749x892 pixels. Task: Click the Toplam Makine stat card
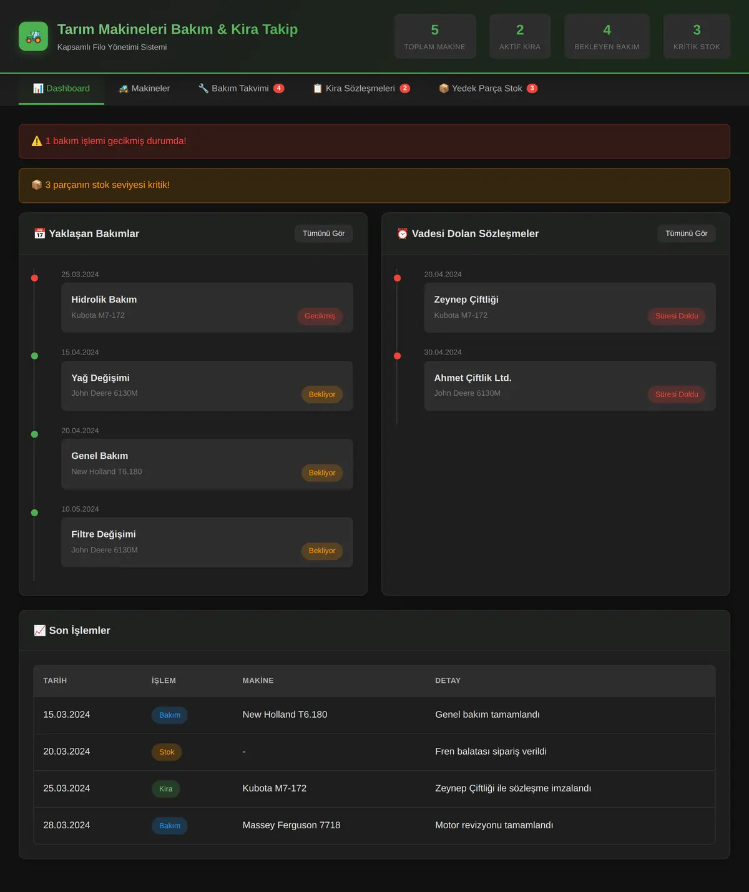(x=435, y=37)
